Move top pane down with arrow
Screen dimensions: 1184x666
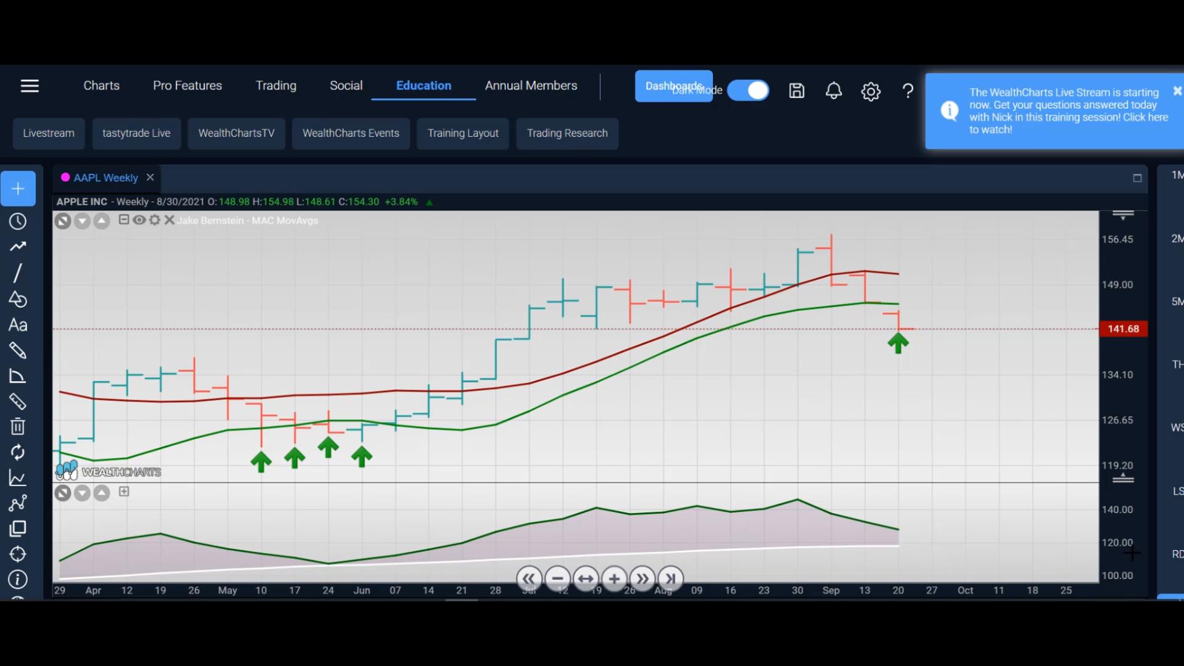(x=82, y=221)
